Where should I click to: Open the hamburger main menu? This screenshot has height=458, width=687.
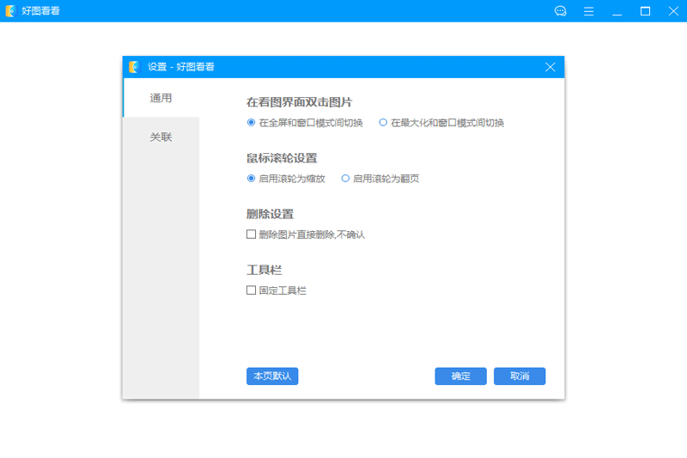(588, 11)
